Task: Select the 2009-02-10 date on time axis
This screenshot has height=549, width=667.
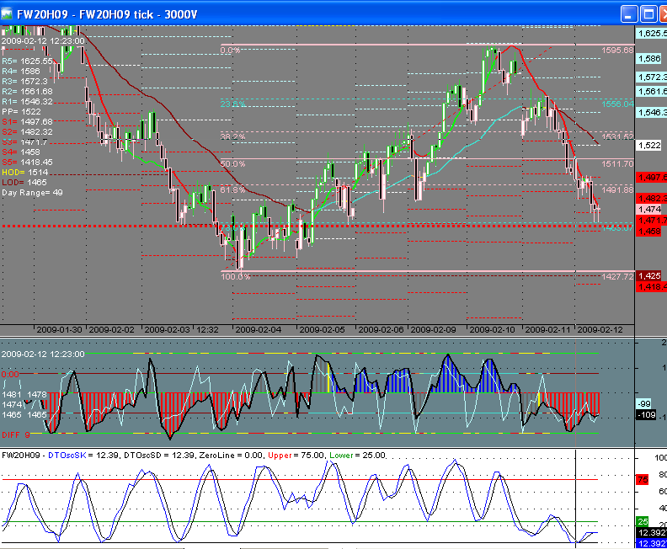Action: click(494, 330)
